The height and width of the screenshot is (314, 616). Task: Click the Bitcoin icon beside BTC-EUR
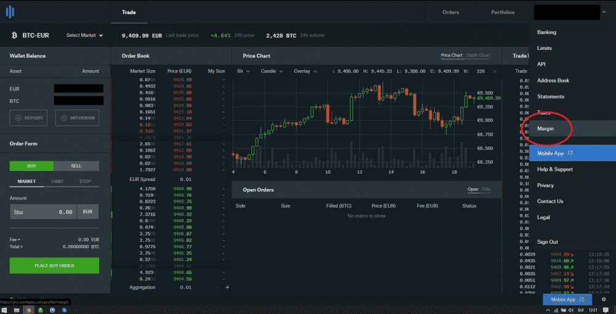(x=15, y=35)
